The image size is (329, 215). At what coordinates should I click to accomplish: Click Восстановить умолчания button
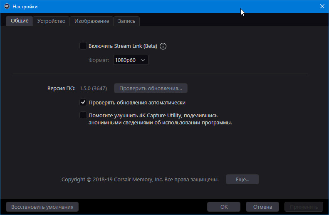pos(42,207)
